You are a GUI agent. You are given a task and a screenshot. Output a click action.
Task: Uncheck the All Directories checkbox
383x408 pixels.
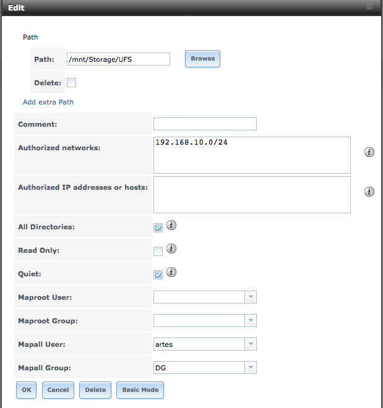pyautogui.click(x=158, y=227)
